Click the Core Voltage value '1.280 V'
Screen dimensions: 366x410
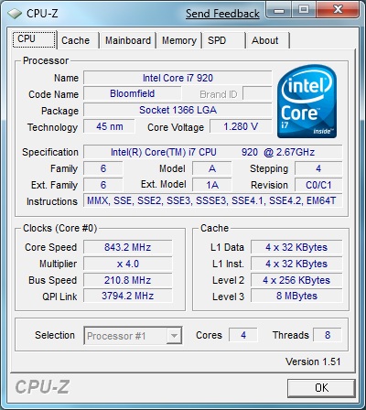coord(241,126)
